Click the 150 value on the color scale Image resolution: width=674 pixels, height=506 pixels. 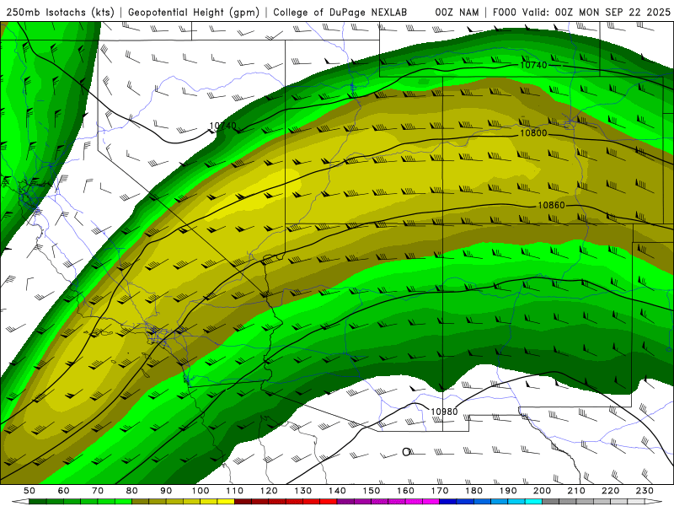(x=372, y=491)
